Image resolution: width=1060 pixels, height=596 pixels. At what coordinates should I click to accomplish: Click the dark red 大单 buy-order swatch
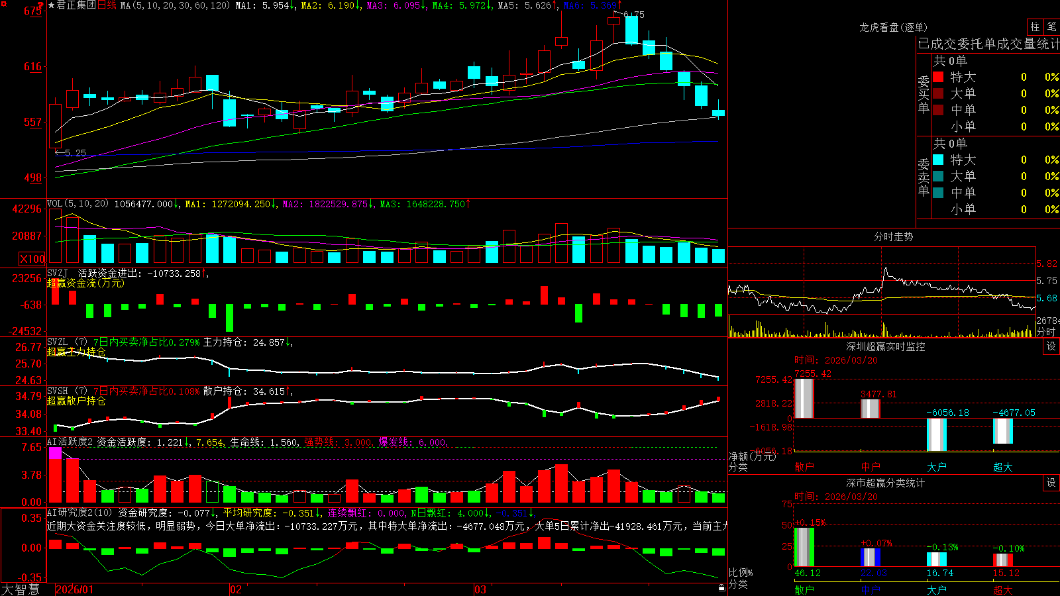tap(938, 93)
